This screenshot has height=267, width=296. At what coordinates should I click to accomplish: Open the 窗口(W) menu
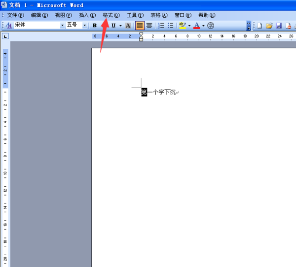click(x=183, y=15)
